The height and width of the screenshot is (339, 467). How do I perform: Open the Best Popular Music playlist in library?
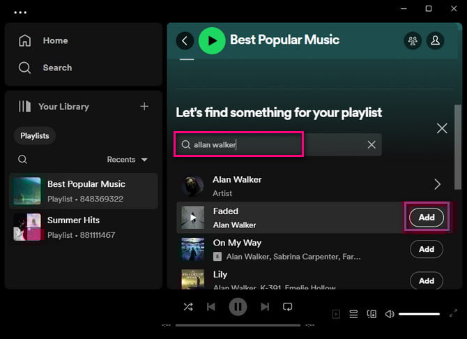click(84, 191)
